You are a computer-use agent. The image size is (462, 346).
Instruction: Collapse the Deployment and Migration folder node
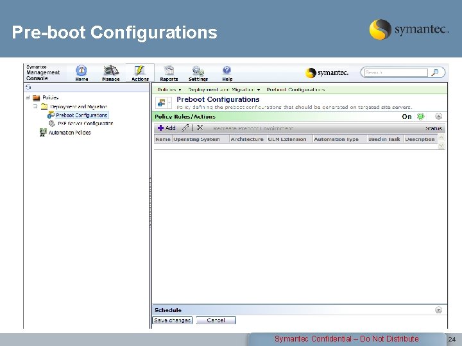coord(35,106)
